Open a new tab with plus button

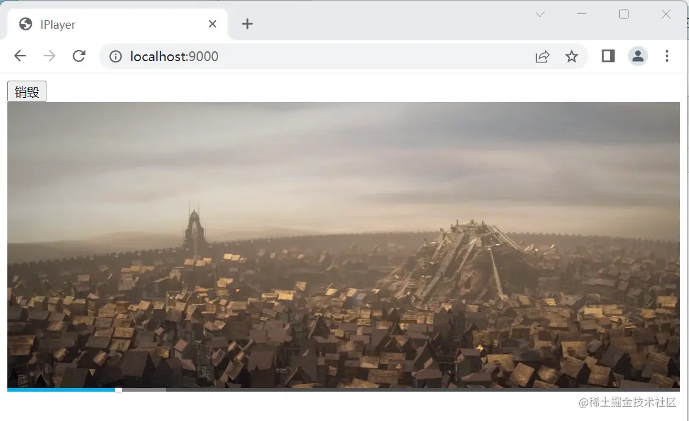click(x=247, y=24)
